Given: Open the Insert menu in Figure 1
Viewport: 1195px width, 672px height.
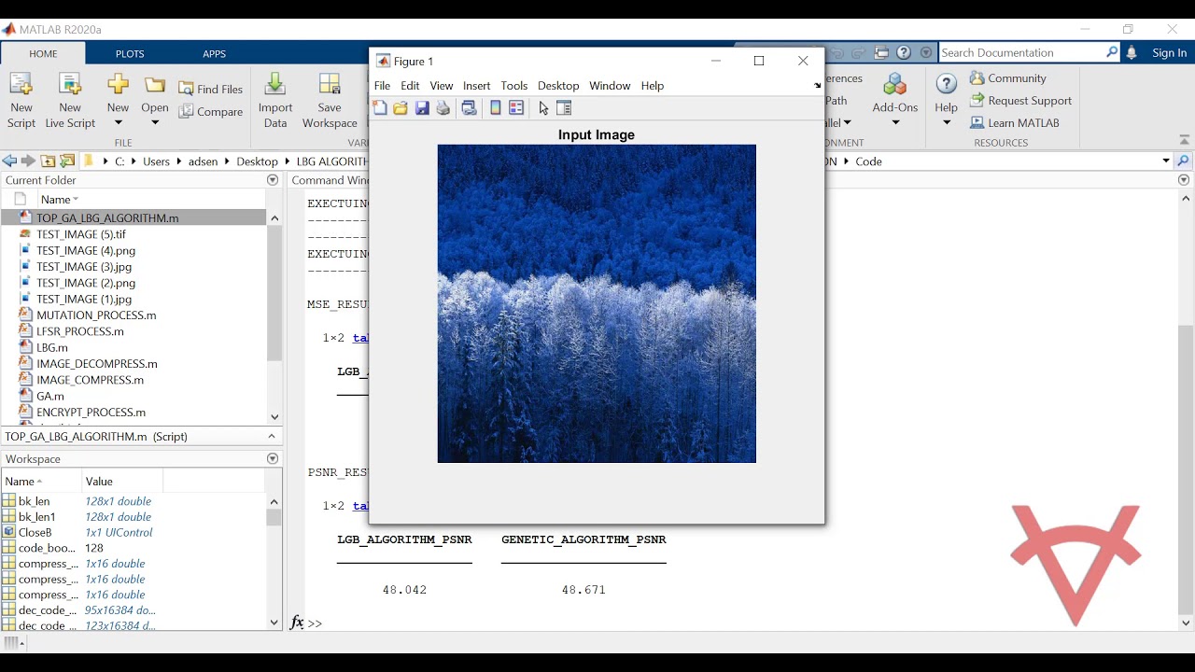Looking at the screenshot, I should pos(476,86).
